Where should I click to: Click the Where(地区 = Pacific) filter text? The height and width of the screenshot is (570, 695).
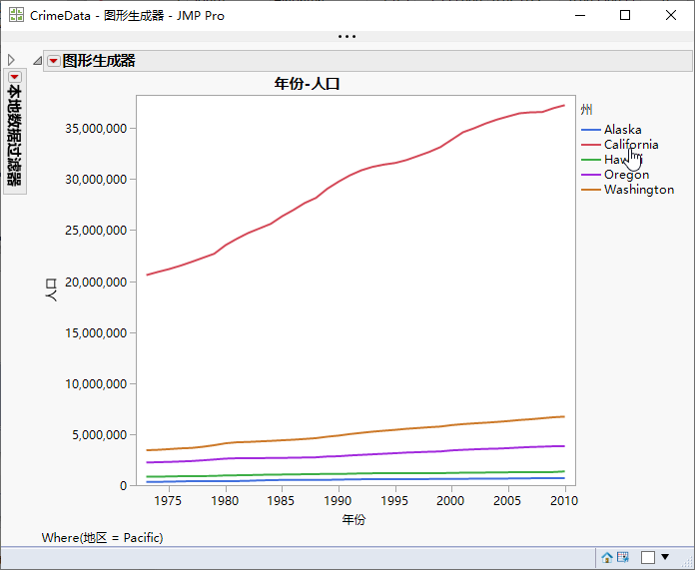click(x=103, y=538)
